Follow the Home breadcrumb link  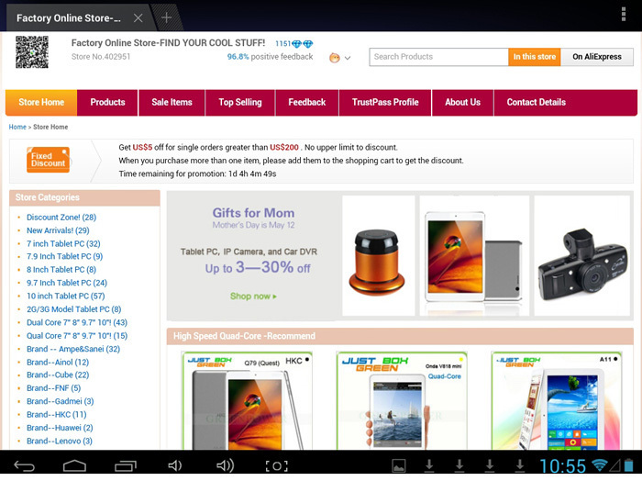point(17,127)
